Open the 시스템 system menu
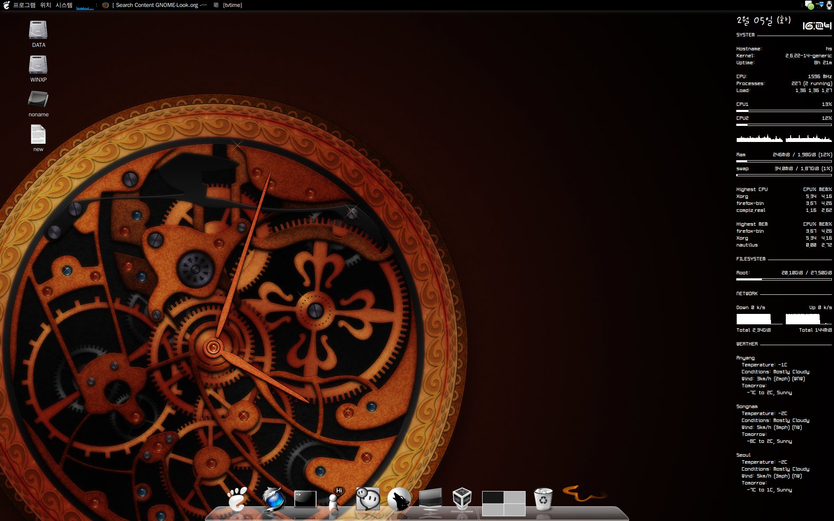 [64, 5]
